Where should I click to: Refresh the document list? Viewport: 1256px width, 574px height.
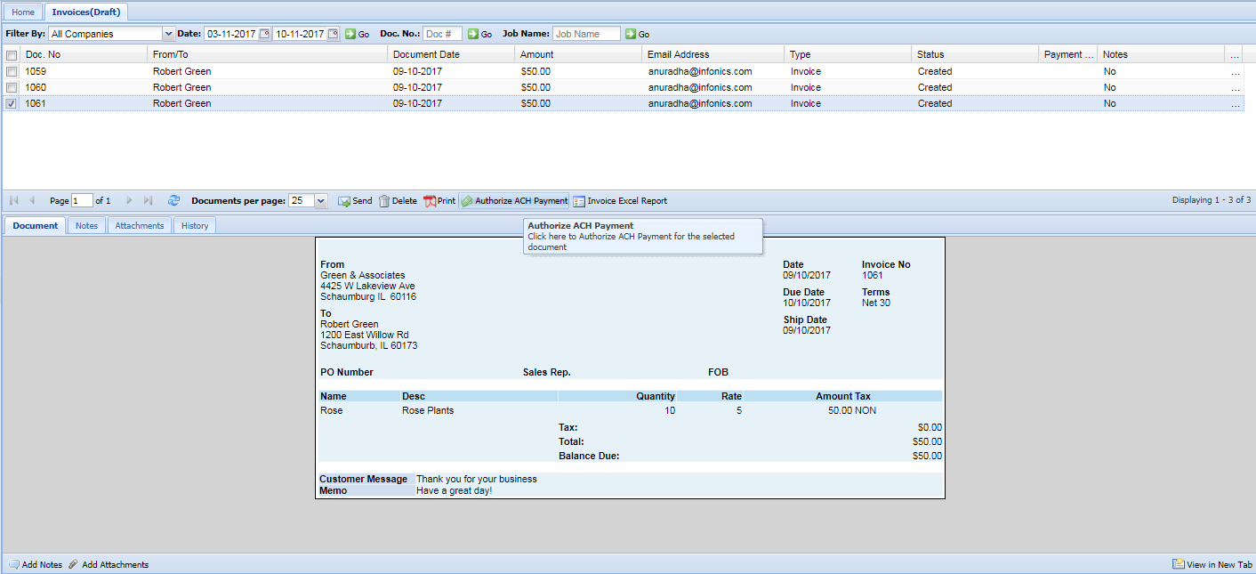click(x=174, y=201)
